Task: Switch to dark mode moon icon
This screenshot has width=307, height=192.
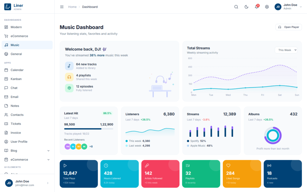Action: (x=246, y=7)
